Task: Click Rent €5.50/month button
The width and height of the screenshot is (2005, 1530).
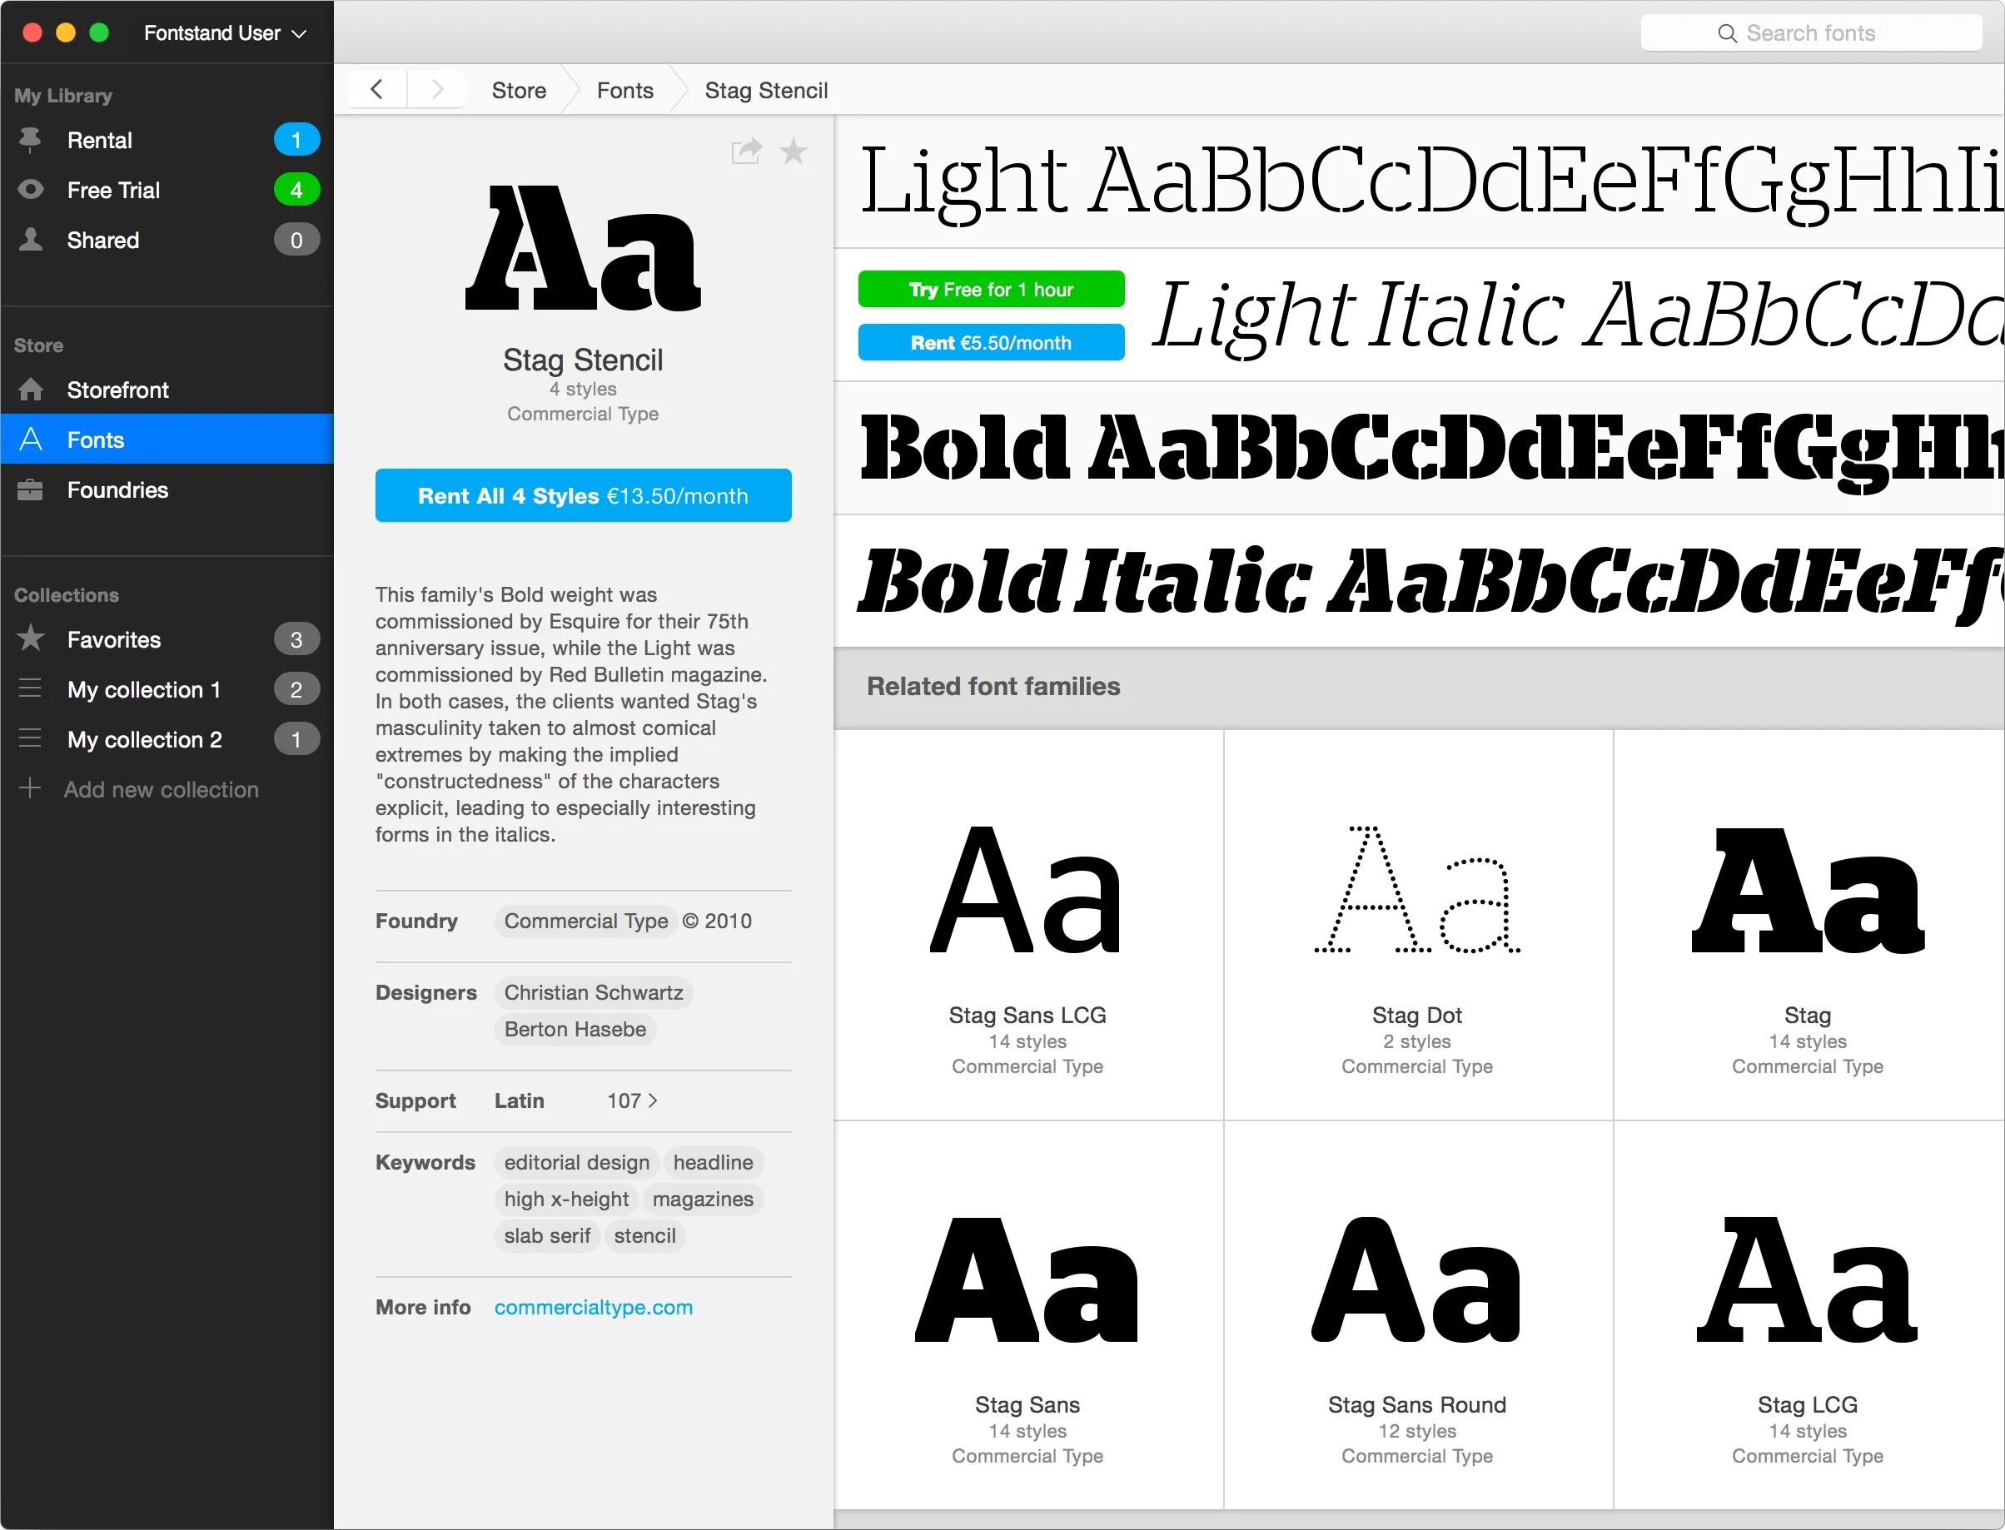Action: pyautogui.click(x=991, y=342)
